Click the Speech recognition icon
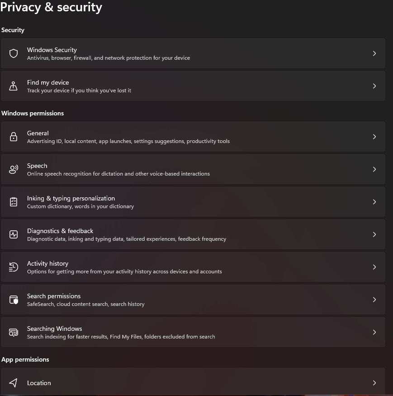Viewport: 393px width, 396px height. click(x=14, y=169)
